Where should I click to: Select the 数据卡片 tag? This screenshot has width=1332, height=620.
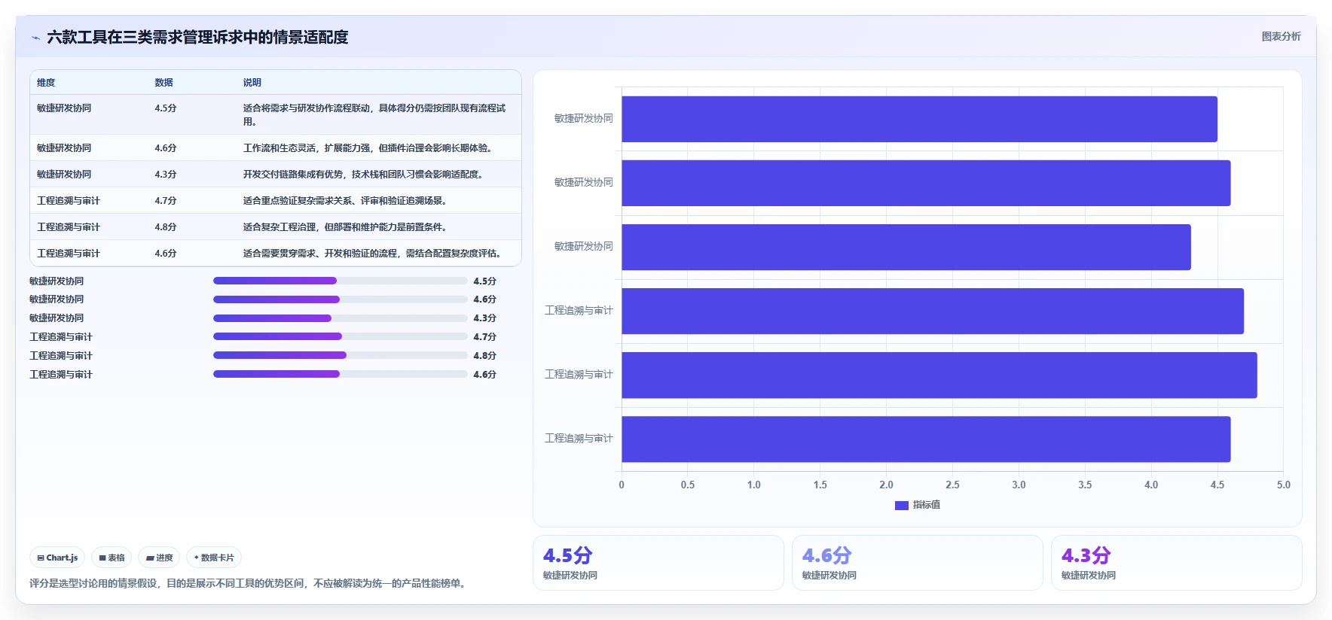[214, 558]
